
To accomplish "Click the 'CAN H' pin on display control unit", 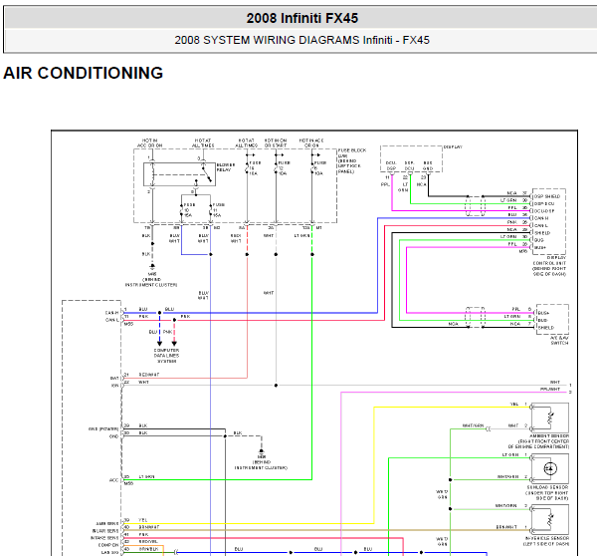I will point(541,218).
